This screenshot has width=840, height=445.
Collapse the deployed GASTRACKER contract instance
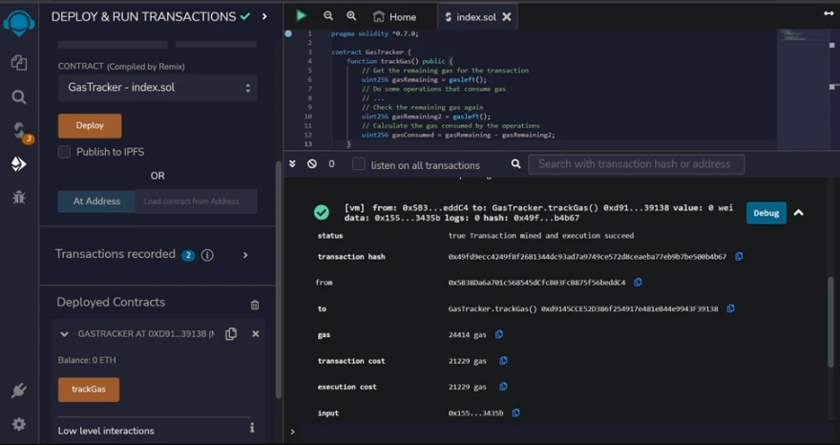pos(65,334)
